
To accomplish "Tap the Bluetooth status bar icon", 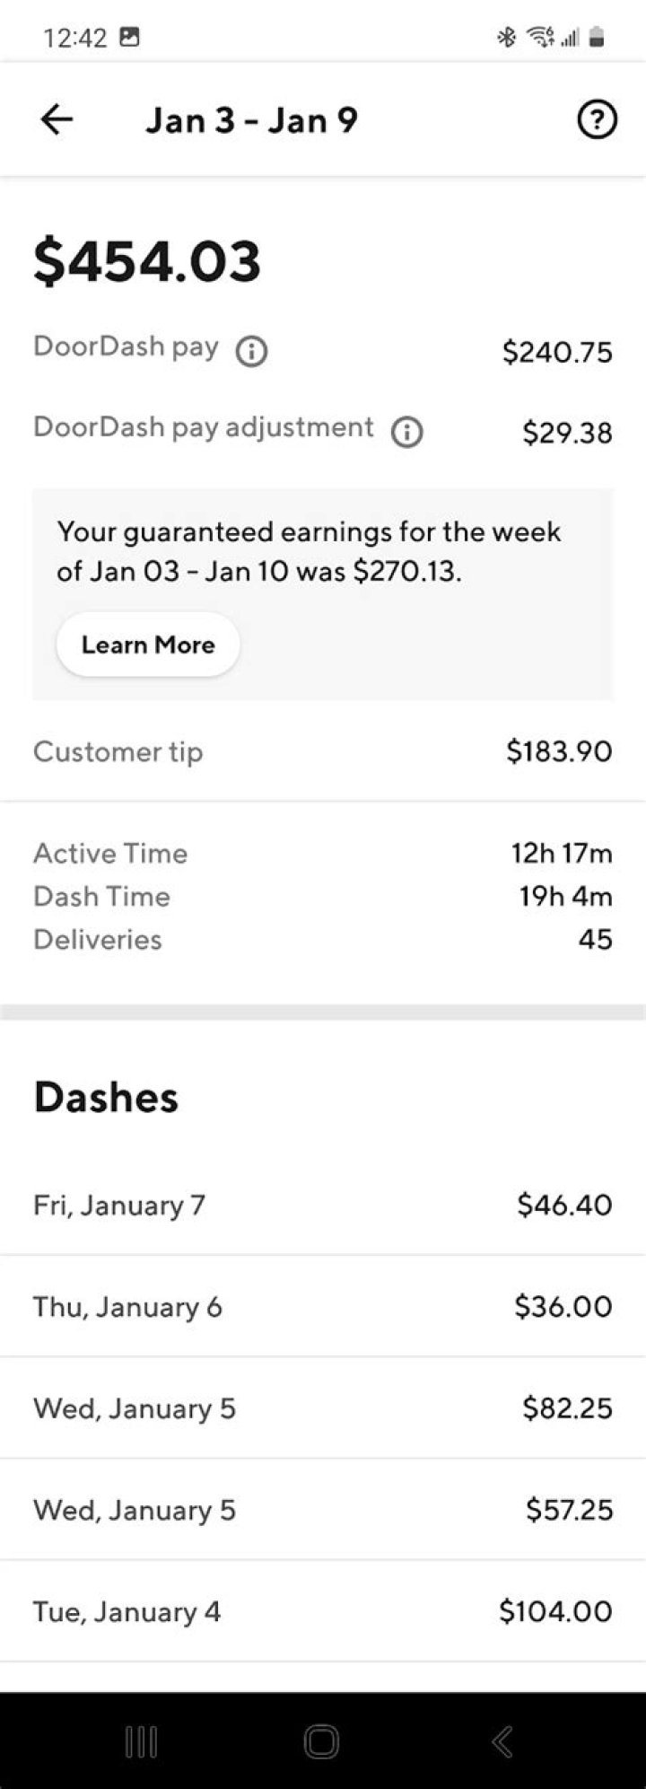I will tap(507, 37).
